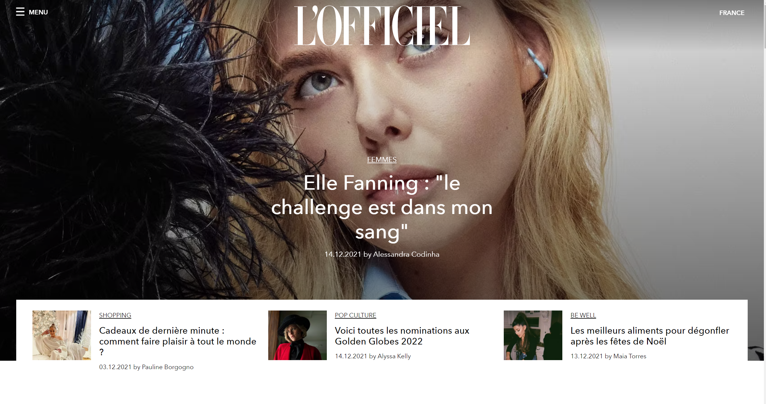Open the FRANCE edition selector
766x404 pixels.
coord(731,13)
